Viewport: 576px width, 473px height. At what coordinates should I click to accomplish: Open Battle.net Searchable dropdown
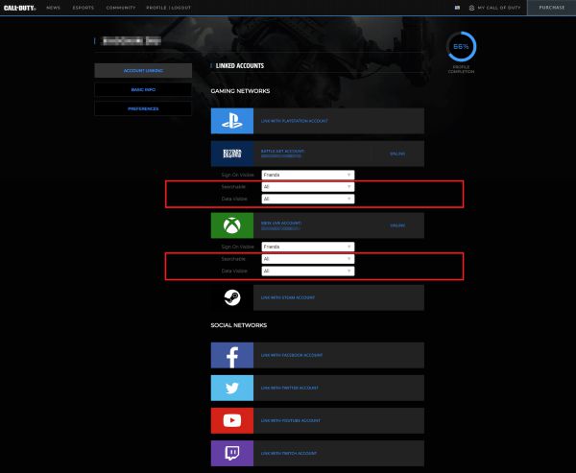tap(307, 186)
